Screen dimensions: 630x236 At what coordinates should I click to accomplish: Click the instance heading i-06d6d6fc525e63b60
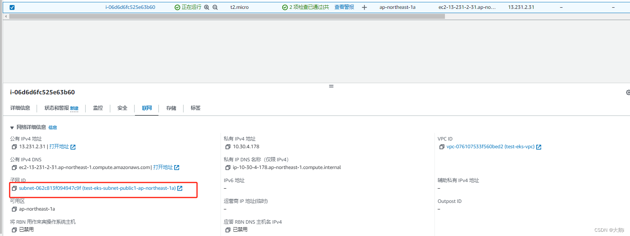pos(42,92)
